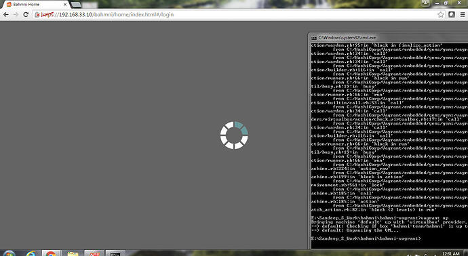Focus the cmd.exe window title bar
The width and height of the screenshot is (468, 256).
[388, 37]
